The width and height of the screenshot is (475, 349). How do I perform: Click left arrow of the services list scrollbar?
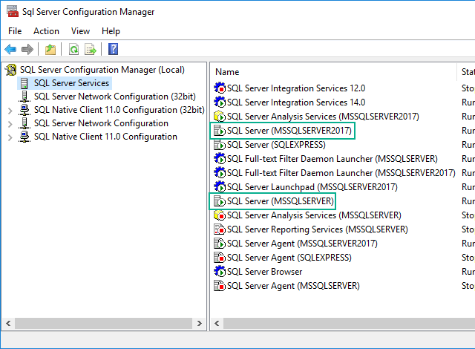click(x=217, y=323)
